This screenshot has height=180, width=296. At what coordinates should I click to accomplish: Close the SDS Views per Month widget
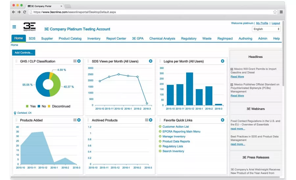[150, 61]
